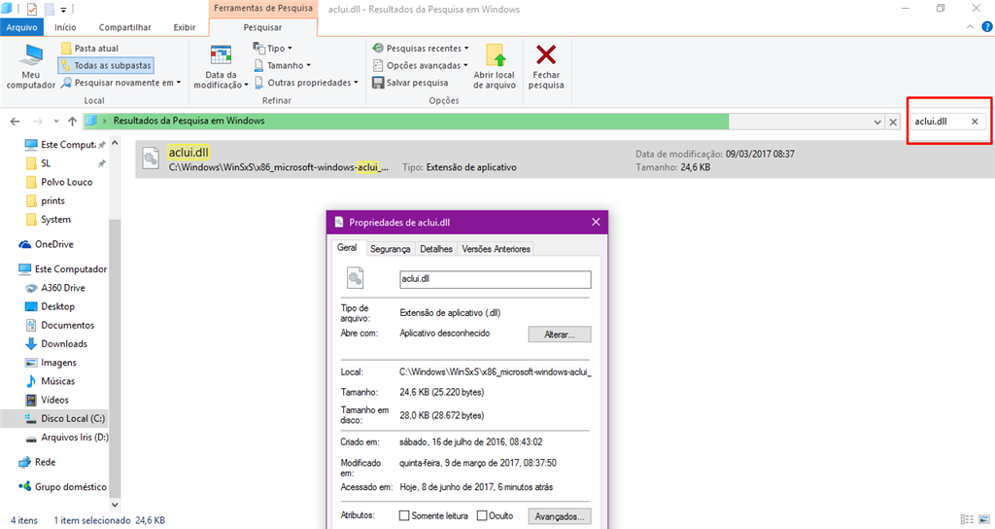Open Downloads in navigation pane
The height and width of the screenshot is (529, 995).
(55, 343)
